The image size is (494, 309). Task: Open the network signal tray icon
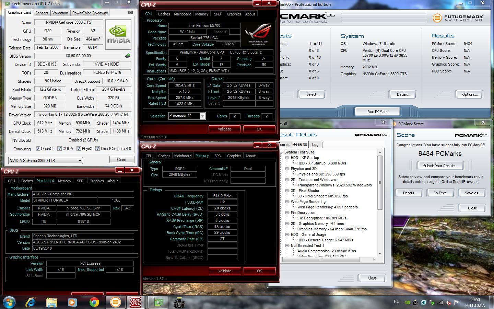(x=440, y=302)
